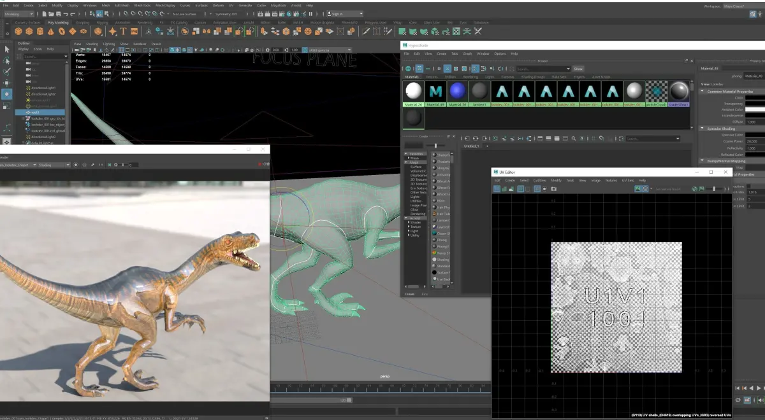
Task: Create a polygon sphere from the shelf
Action: (18, 31)
